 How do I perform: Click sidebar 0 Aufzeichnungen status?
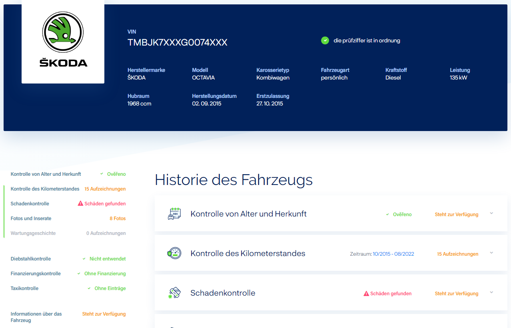click(106, 233)
